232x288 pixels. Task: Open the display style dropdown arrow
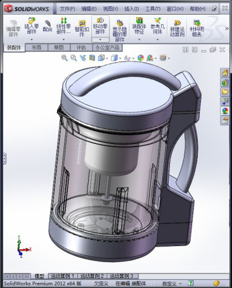tap(120, 58)
